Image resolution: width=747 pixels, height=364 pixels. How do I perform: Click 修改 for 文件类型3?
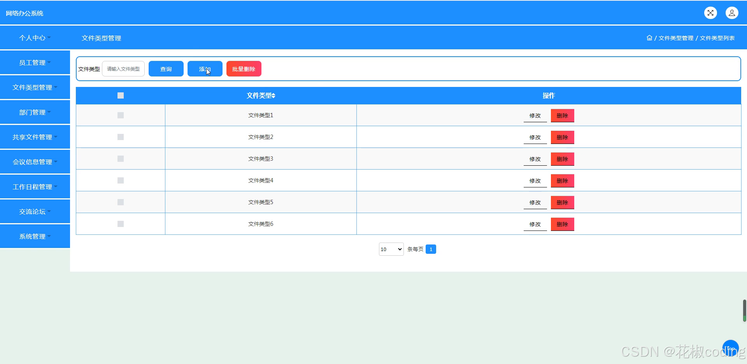point(535,159)
